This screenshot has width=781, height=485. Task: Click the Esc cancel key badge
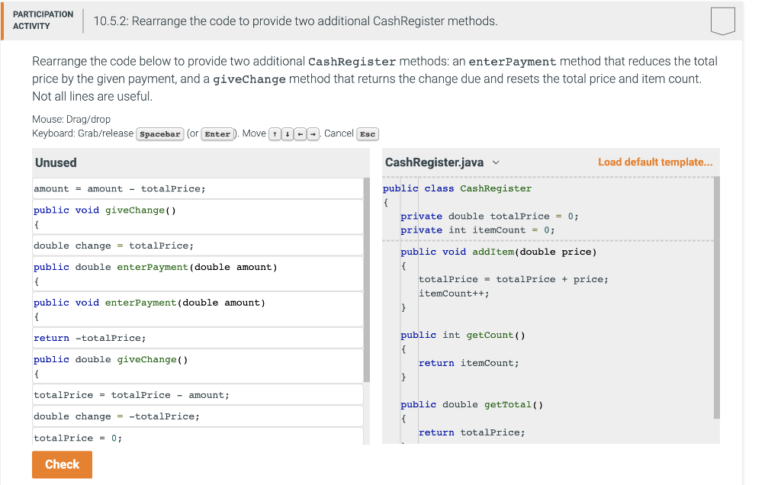tap(367, 133)
